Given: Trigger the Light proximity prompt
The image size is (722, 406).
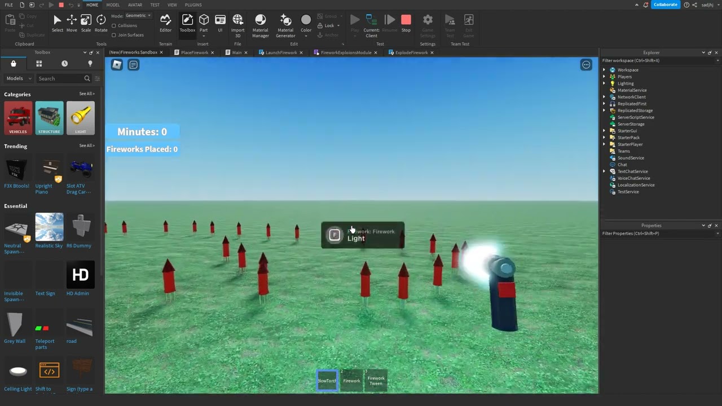Looking at the screenshot, I should pyautogui.click(x=363, y=235).
